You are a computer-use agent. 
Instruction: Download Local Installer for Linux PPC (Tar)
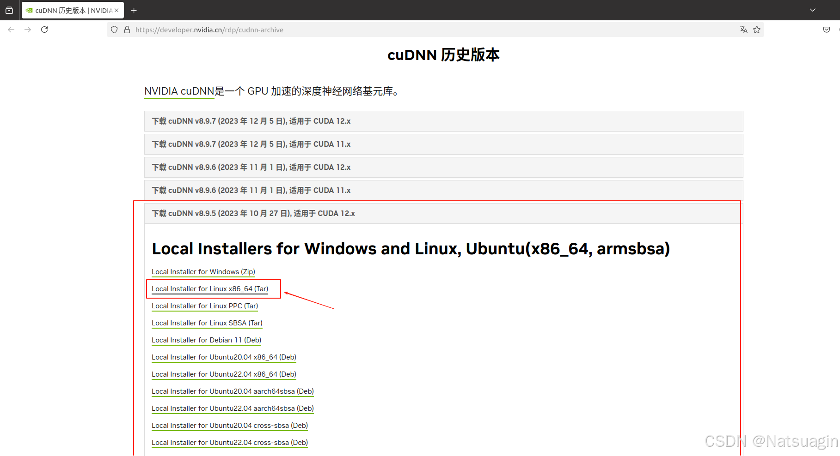[x=205, y=306]
